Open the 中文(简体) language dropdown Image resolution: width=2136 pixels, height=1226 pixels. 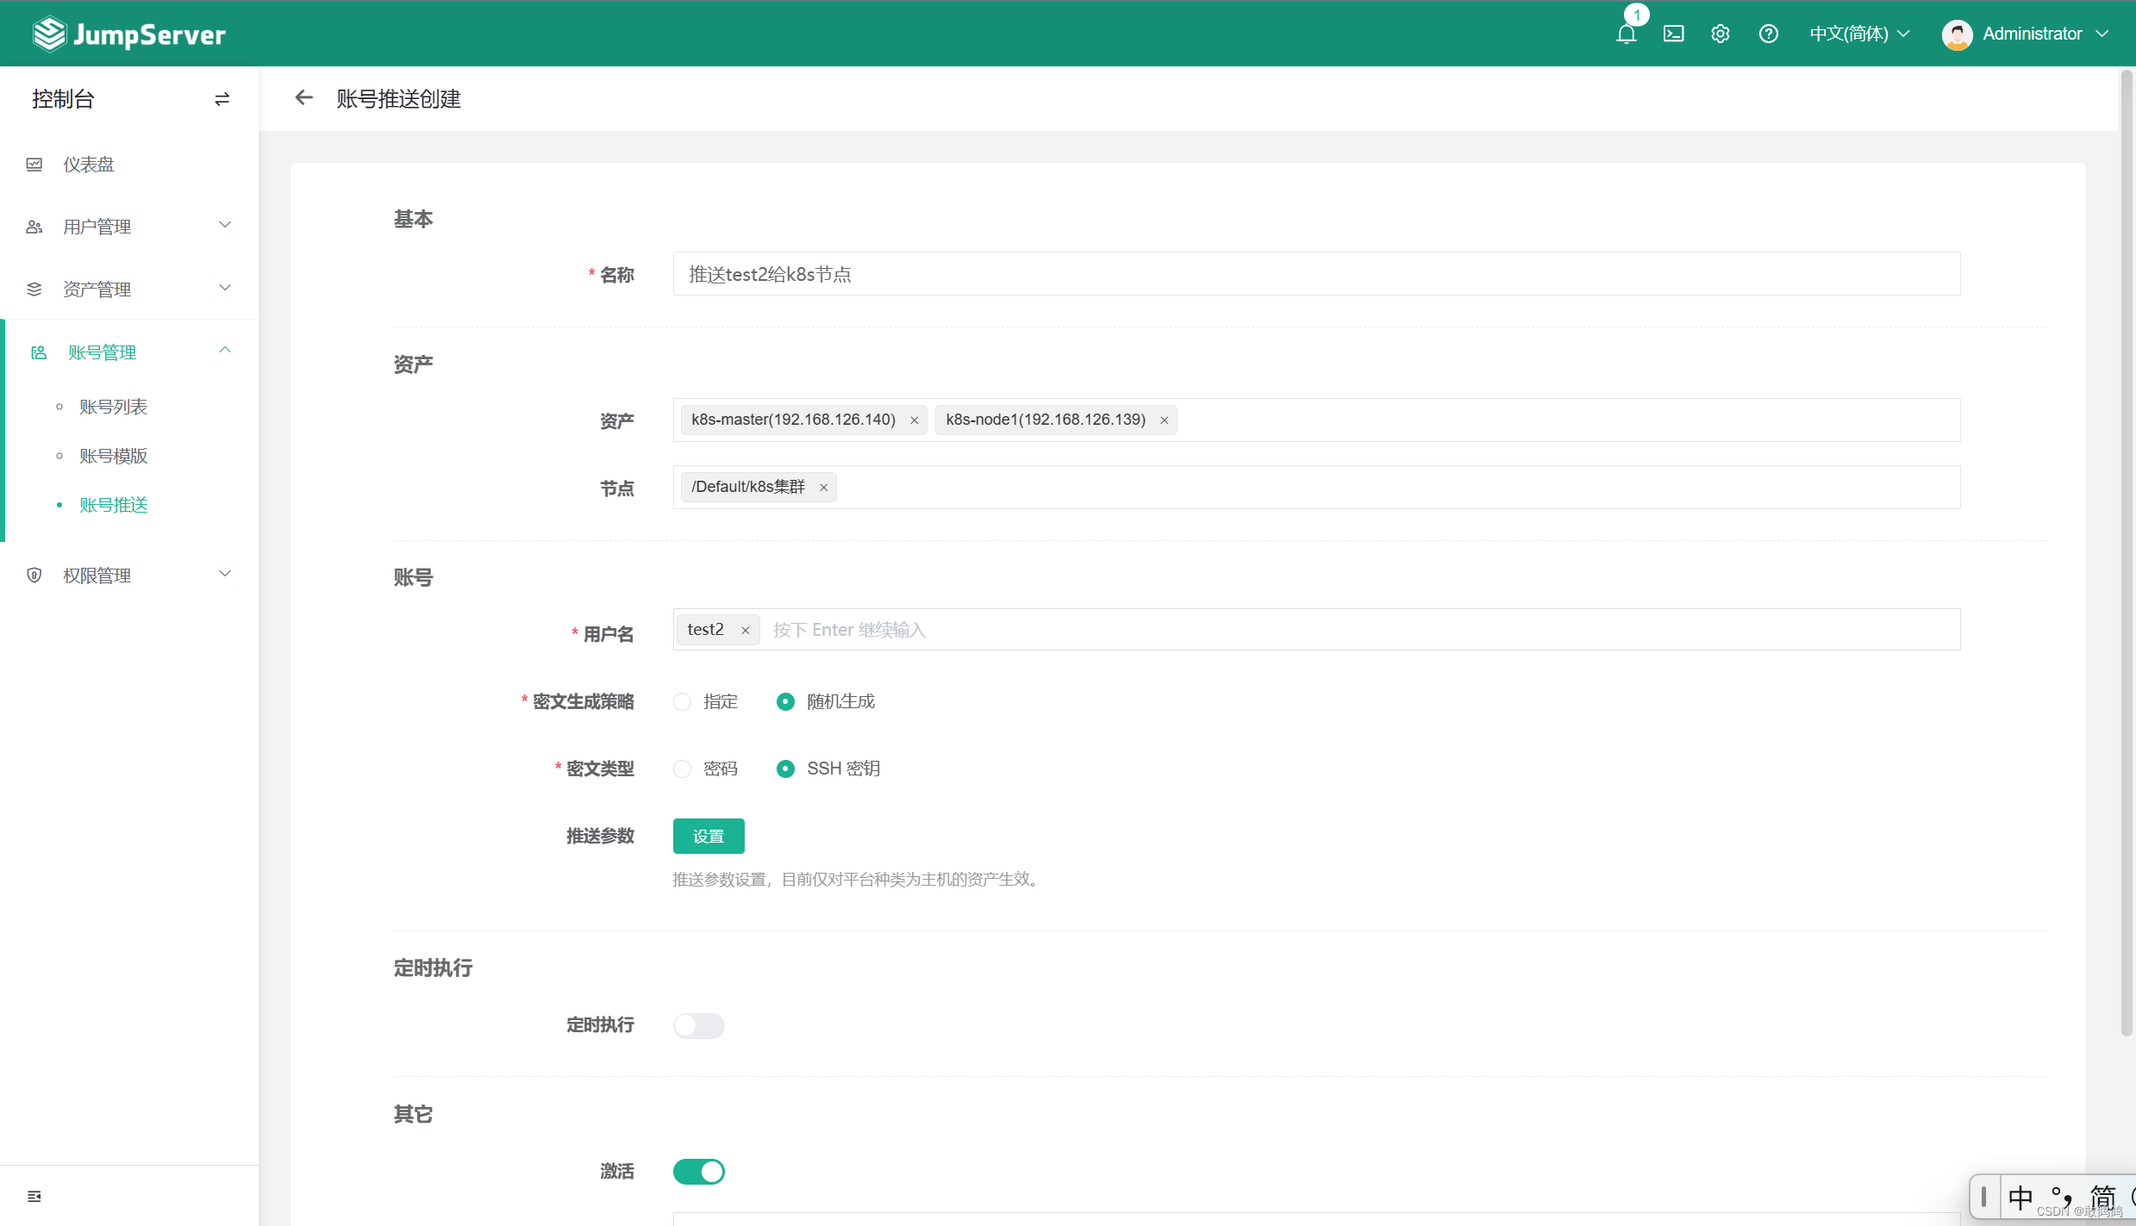1859,34
